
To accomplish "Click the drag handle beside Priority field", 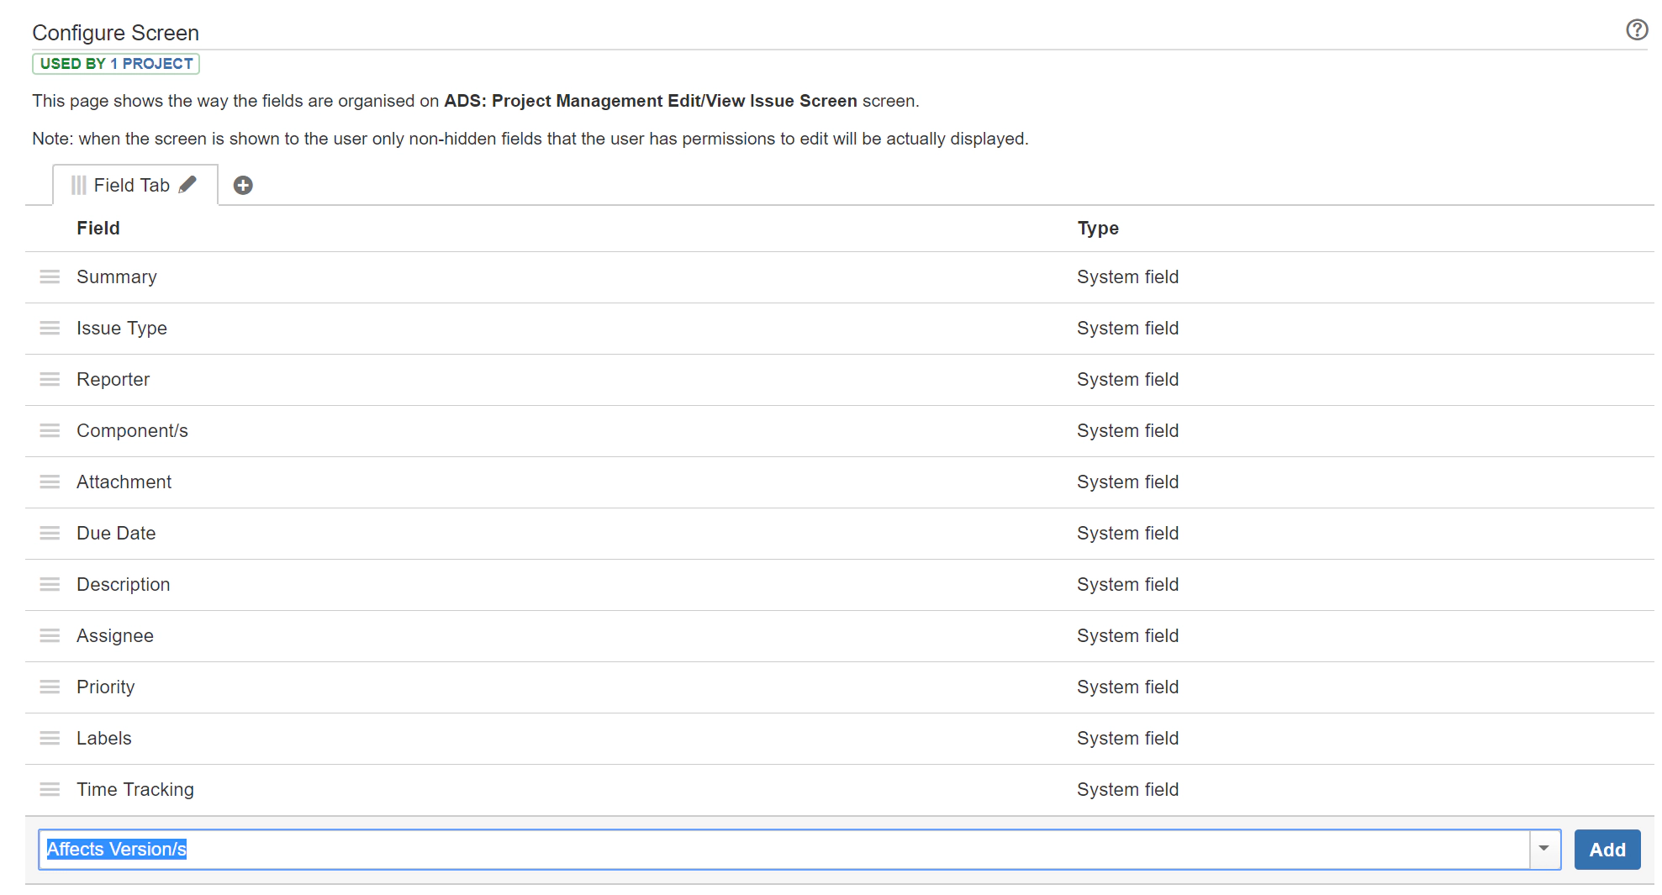I will pos(50,687).
